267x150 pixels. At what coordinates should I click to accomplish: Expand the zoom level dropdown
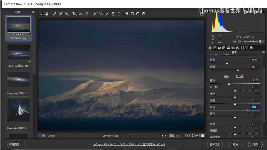(59, 136)
